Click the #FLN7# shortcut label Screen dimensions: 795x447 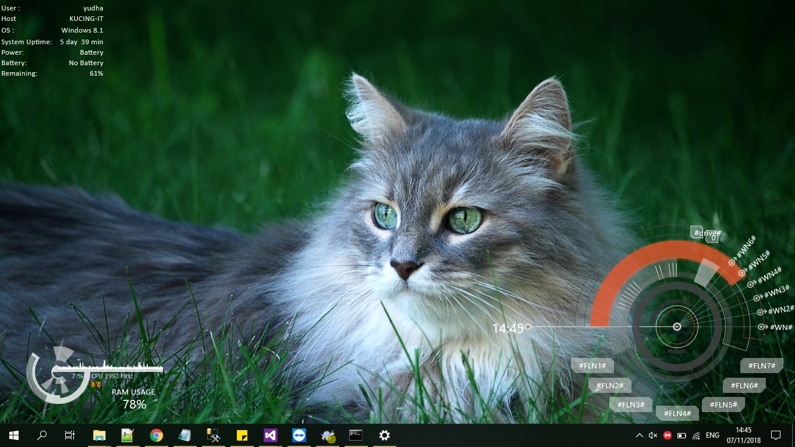(761, 366)
